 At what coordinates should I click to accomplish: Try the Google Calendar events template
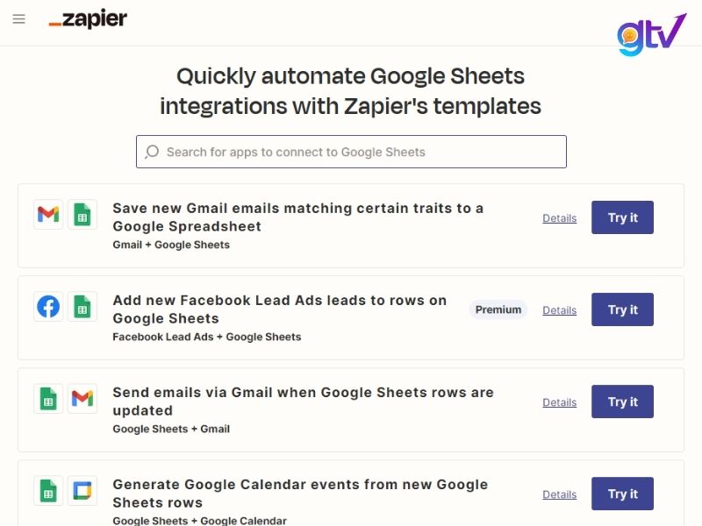pyautogui.click(x=622, y=494)
